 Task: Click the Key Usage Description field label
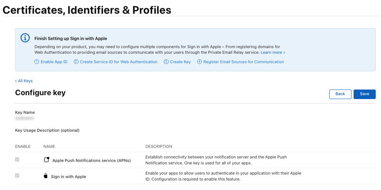[47, 130]
